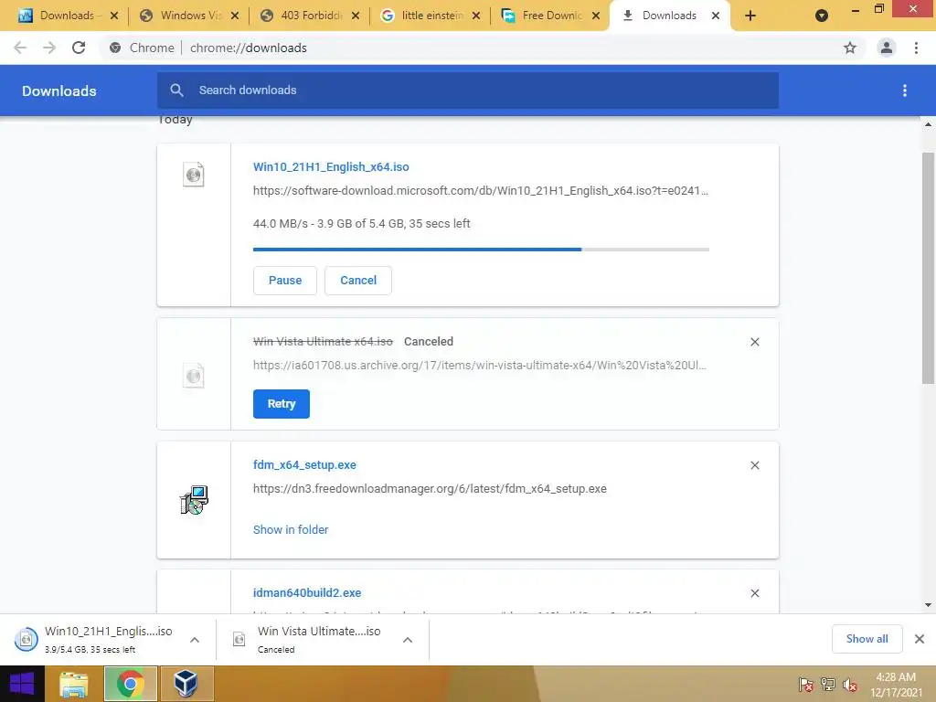Click the Downloads page title
This screenshot has width=936, height=702.
point(59,90)
